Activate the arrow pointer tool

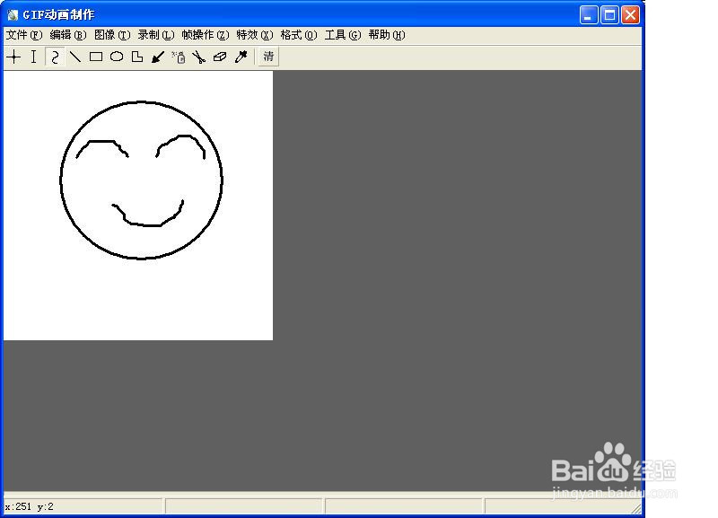pos(157,57)
